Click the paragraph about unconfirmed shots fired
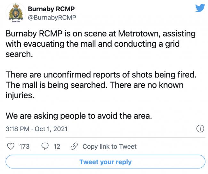208x174 pixels. [101, 85]
